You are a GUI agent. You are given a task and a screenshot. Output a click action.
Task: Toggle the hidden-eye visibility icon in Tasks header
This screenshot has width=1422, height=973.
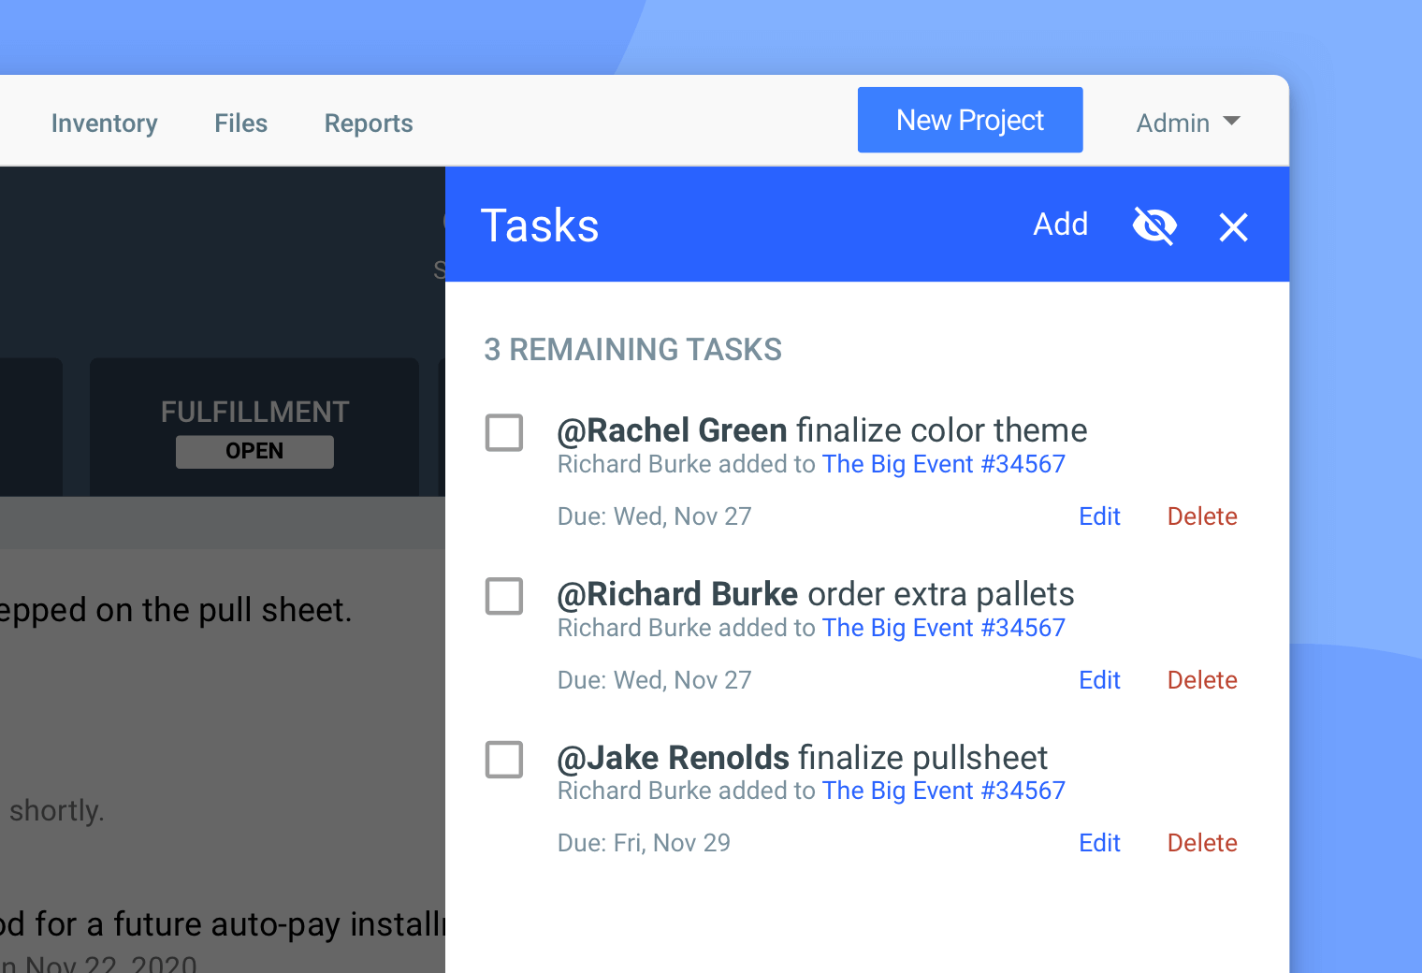1154,225
